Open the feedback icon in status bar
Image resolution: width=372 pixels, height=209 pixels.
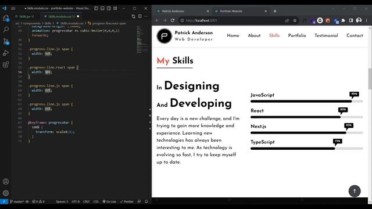pos(139,201)
